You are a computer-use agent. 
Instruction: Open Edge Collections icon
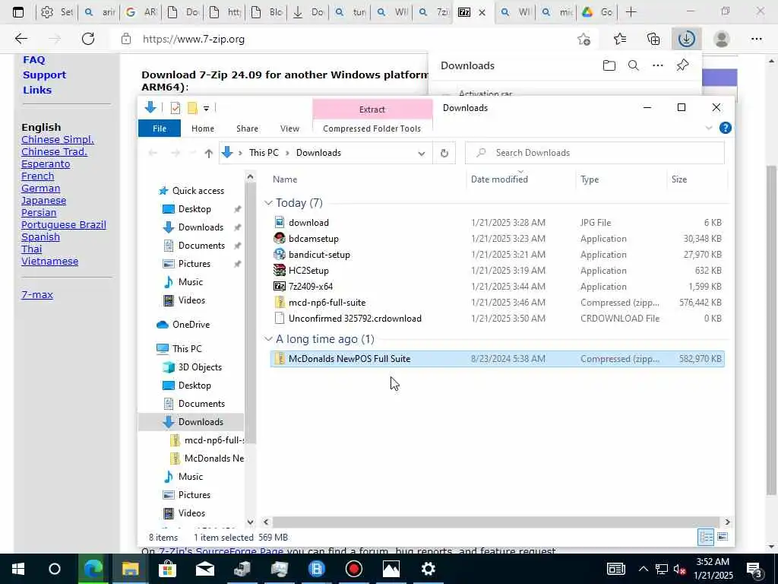pos(653,39)
